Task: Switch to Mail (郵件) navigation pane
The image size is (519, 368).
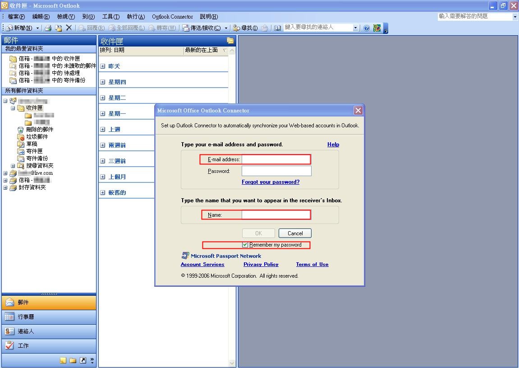Action: point(49,303)
